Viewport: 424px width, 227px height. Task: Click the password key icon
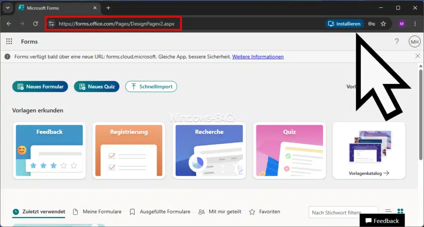(x=371, y=24)
